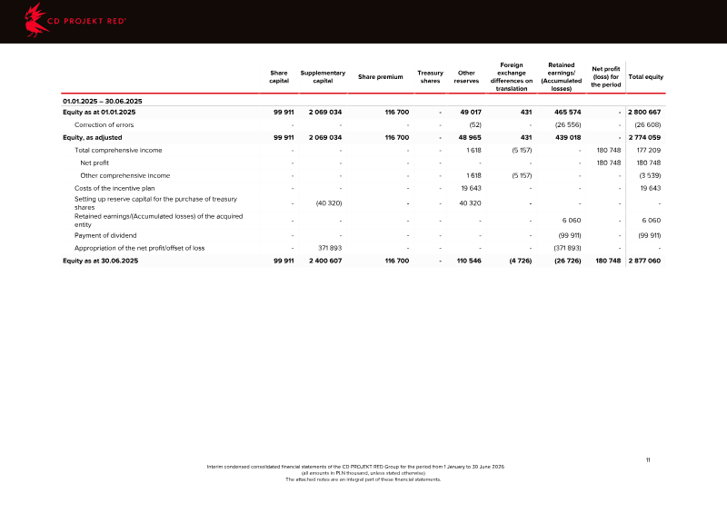
Task: Click the total equity value (26 608)
Action: point(648,124)
